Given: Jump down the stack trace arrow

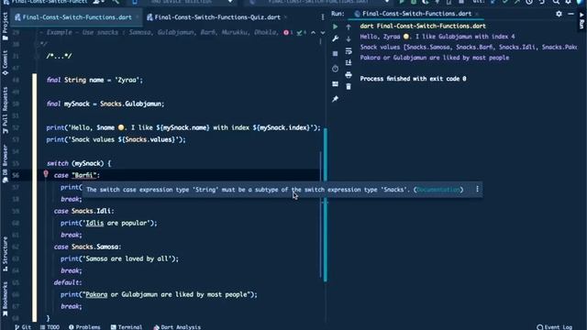Looking at the screenshot, I should coord(349,38).
